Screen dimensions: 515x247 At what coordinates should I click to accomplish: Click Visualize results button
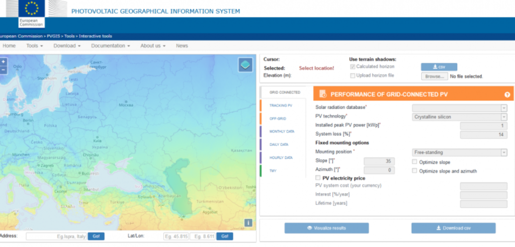[x=326, y=228]
